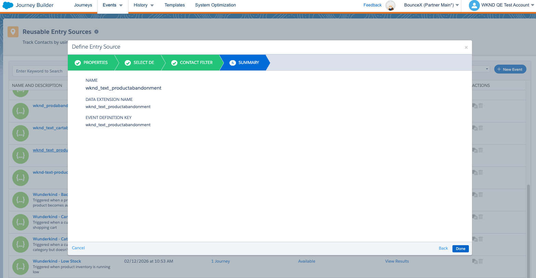Click info icon next to Reusable Entry Sources
The image size is (536, 278).
coord(96,31)
